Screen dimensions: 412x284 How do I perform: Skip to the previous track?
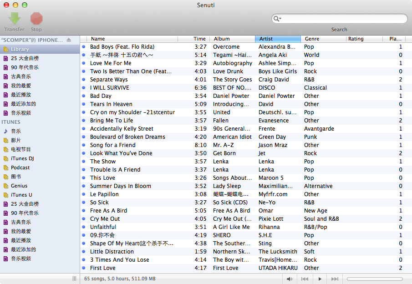point(305,279)
